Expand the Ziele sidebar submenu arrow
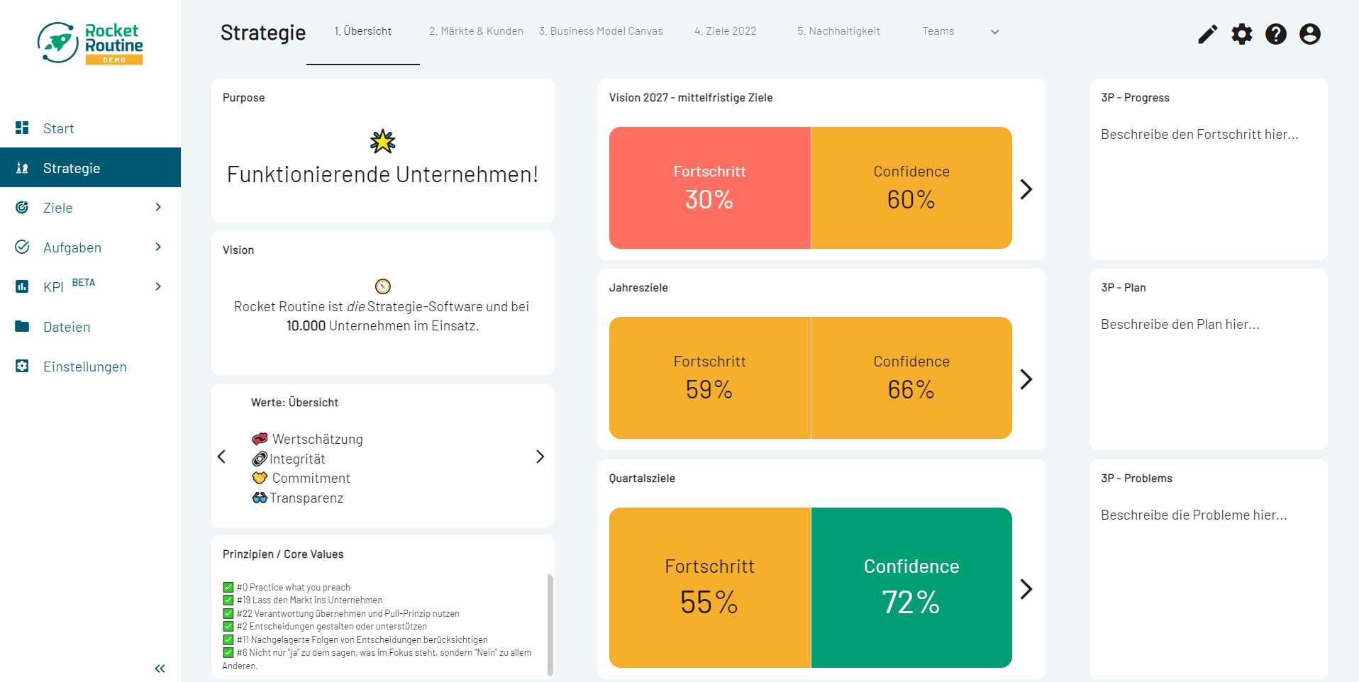The width and height of the screenshot is (1359, 682). pyautogui.click(x=158, y=207)
